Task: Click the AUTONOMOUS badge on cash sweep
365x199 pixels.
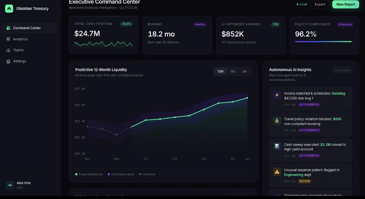Action: [x=309, y=155]
